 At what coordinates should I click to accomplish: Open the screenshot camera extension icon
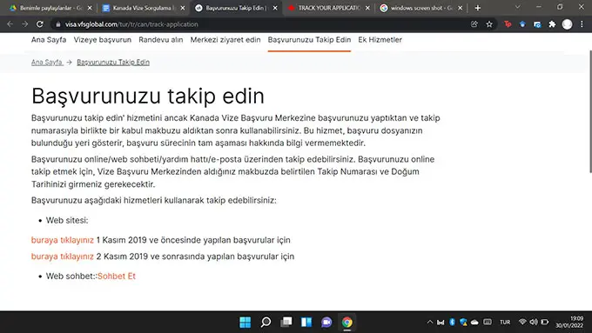537,24
